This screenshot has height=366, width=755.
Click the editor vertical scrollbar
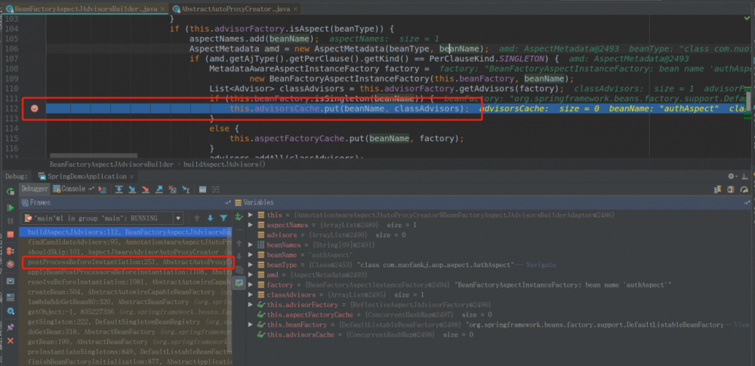click(x=748, y=101)
